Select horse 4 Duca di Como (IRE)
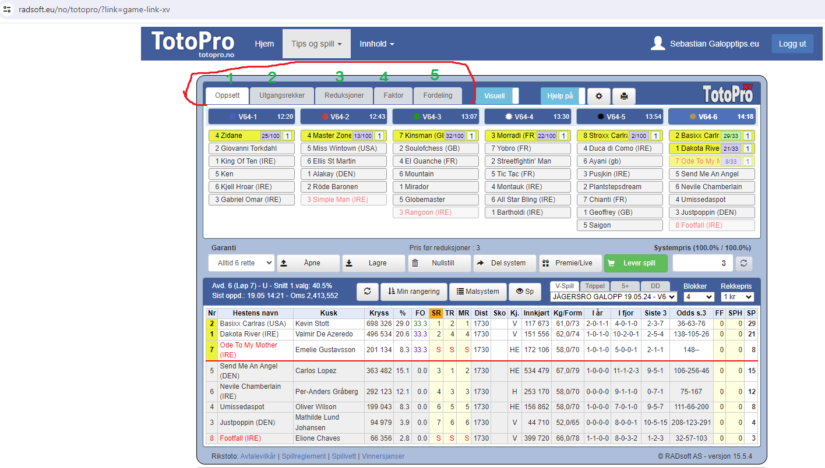The height and width of the screenshot is (468, 825). point(620,148)
